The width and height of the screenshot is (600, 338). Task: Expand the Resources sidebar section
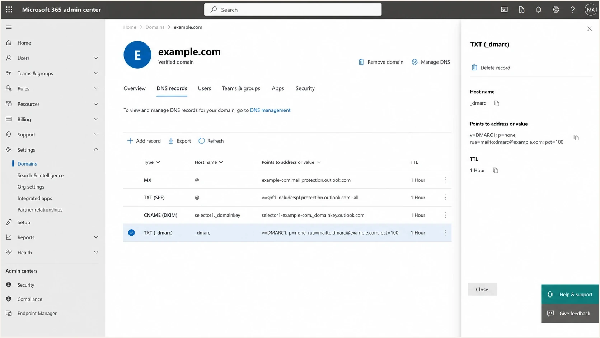96,104
